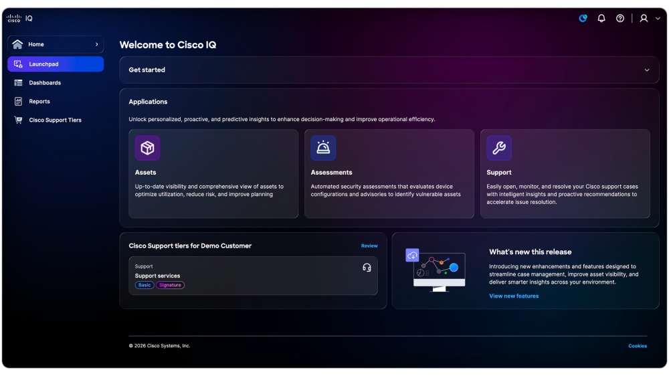Viewport: 669px width, 376px height.
Task: Click the Launchpad icon in sidebar
Action: (18, 64)
